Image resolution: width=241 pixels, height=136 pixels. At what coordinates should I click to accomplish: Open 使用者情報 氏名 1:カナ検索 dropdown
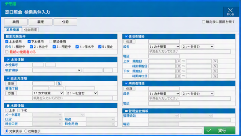coord(164,47)
